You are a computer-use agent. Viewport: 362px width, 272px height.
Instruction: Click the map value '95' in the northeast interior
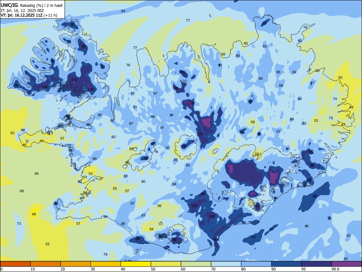click(x=250, y=102)
